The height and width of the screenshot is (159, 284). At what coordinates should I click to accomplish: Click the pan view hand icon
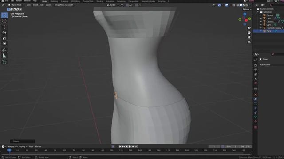pos(249,33)
